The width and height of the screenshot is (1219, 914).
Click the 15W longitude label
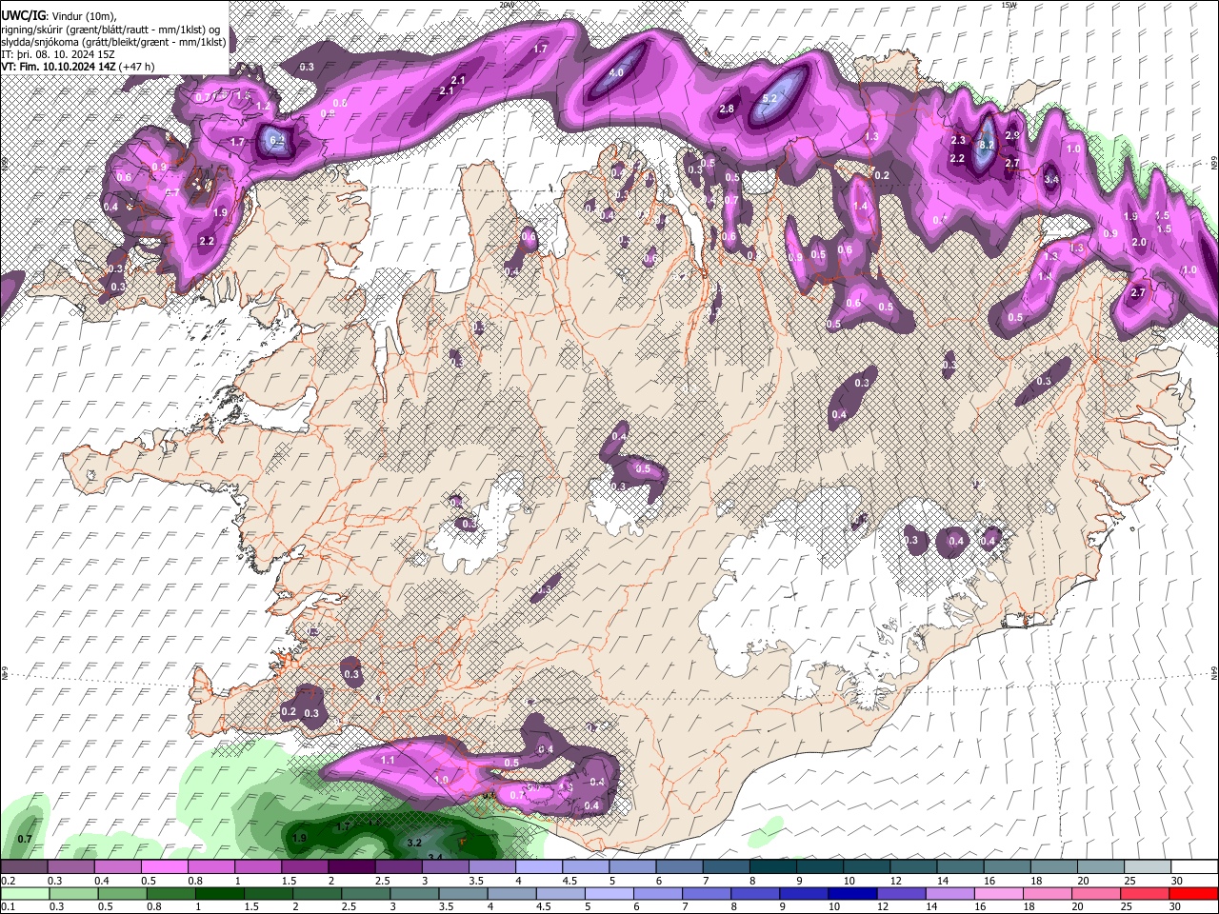(1009, 5)
